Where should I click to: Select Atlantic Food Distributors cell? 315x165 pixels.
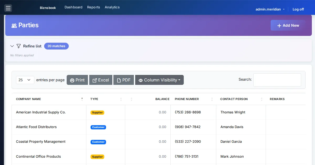49,127
